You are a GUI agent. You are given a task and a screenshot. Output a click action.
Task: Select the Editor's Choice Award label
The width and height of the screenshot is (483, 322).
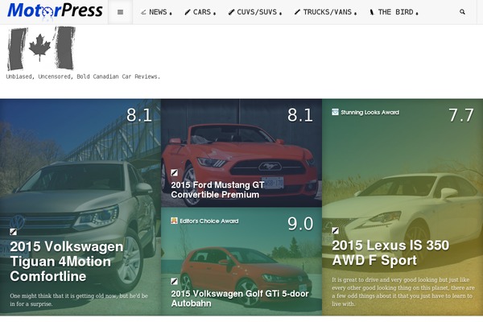coord(209,221)
